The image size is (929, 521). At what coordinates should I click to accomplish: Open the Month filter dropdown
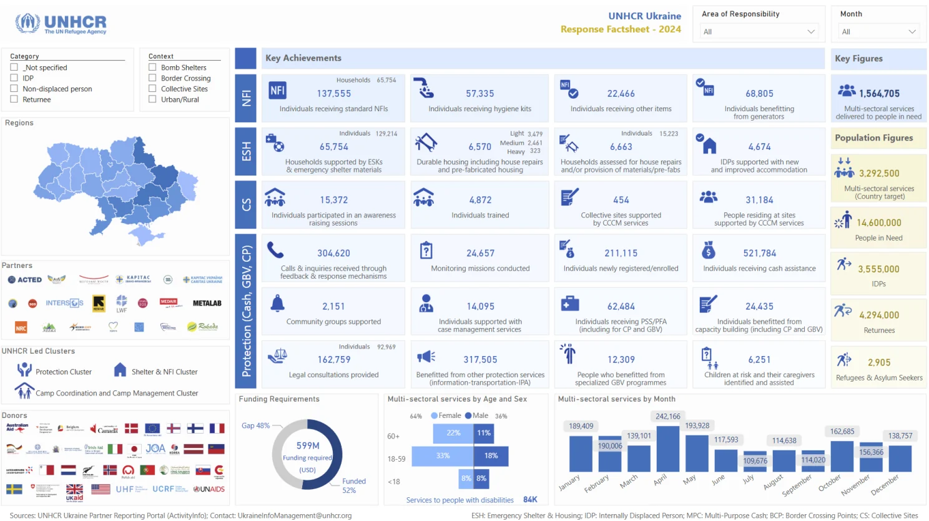[878, 31]
